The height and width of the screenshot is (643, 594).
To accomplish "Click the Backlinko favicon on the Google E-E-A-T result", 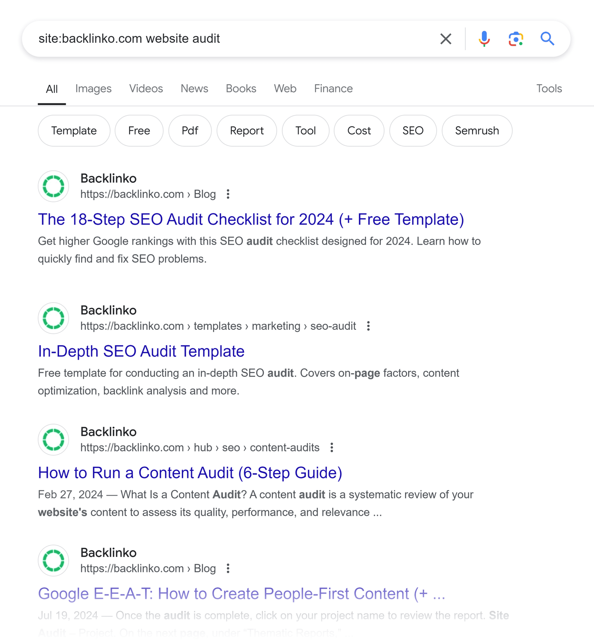I will (53, 560).
